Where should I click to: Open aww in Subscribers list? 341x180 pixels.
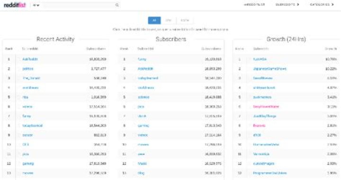point(141,154)
